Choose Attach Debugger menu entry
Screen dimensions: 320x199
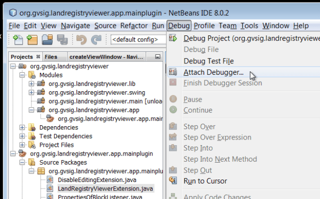coord(243,72)
